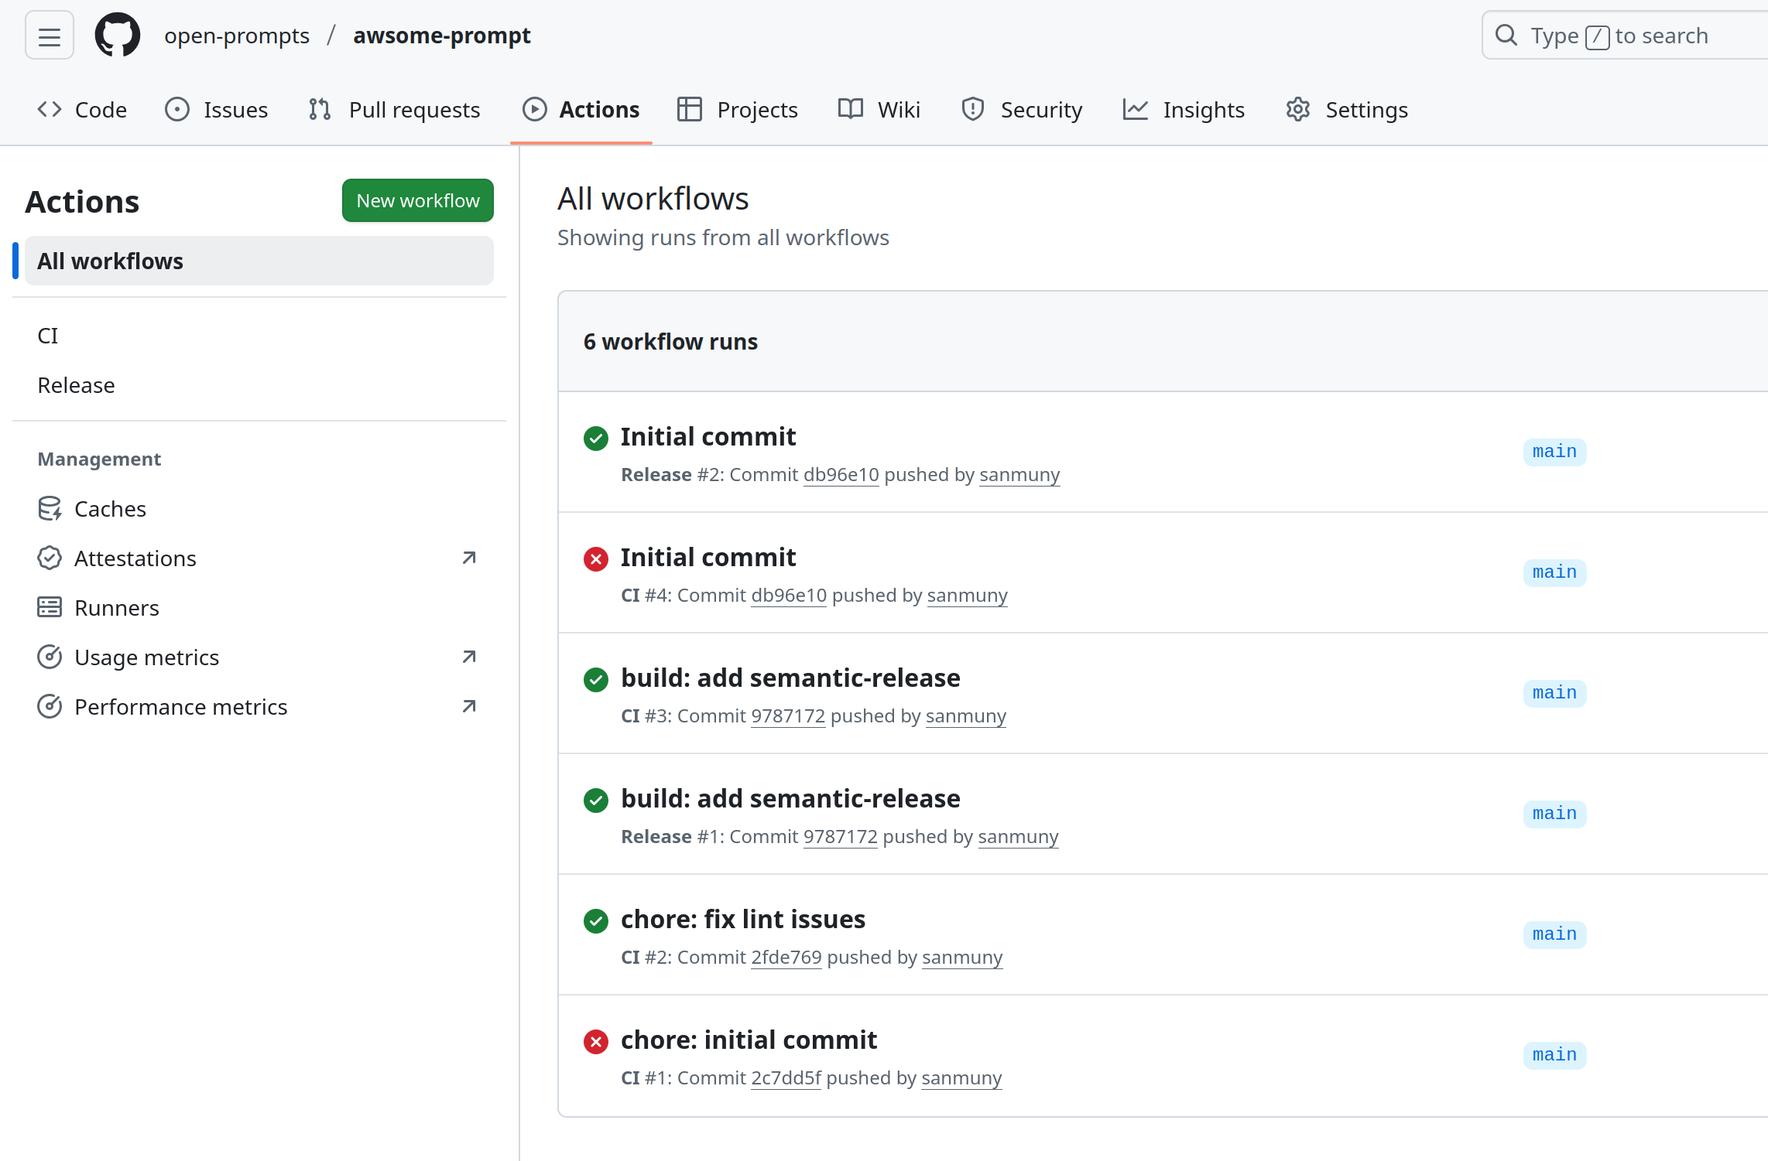This screenshot has height=1161, width=1768.
Task: Select the Release workflow in sidebar
Action: [x=76, y=385]
